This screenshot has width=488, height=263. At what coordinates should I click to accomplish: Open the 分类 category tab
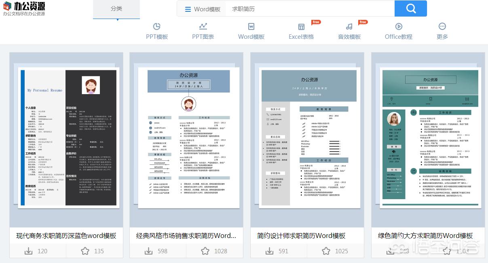pos(116,9)
